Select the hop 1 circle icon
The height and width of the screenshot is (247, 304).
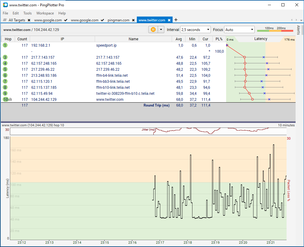(5, 45)
